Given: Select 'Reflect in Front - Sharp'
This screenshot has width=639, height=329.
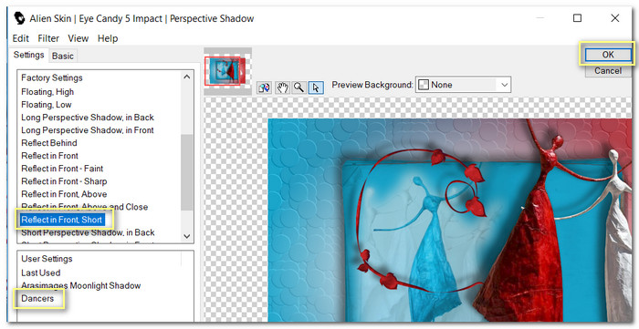Looking at the screenshot, I should (x=64, y=181).
